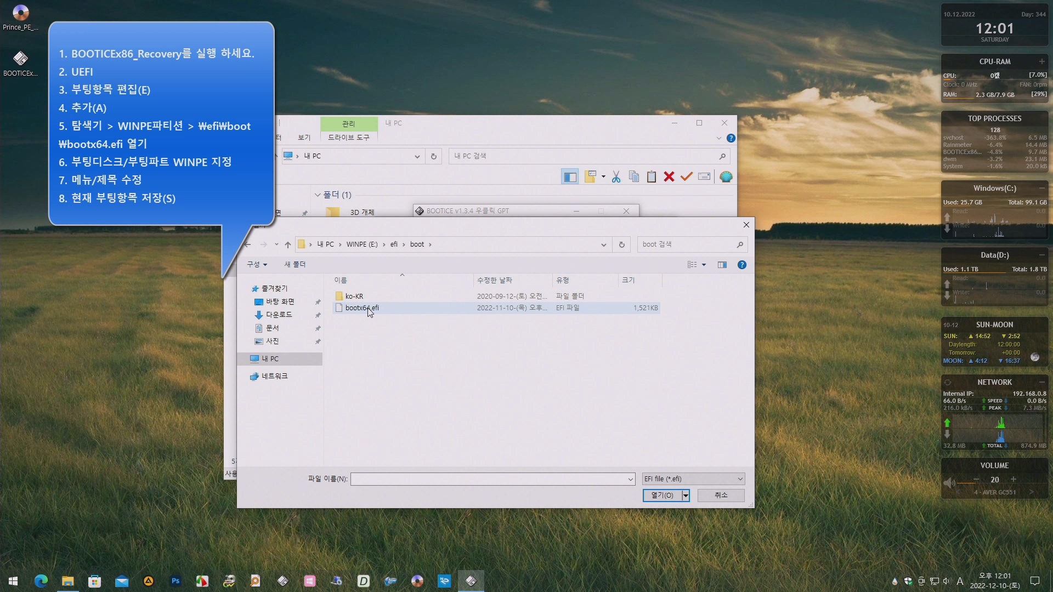
Task: Toggle the preview pane in open dialog
Action: (722, 265)
